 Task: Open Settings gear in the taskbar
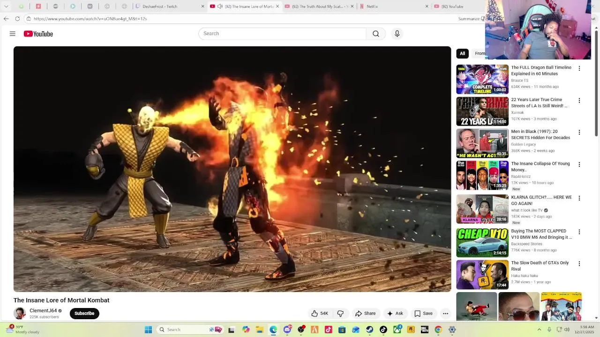(452, 330)
